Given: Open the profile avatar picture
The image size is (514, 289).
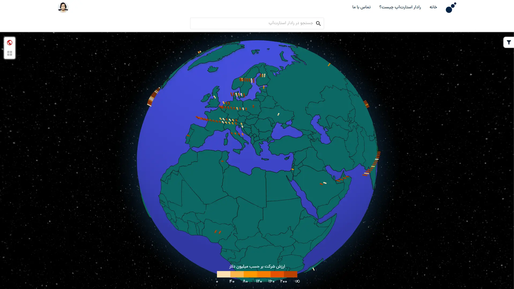Looking at the screenshot, I should pyautogui.click(x=63, y=7).
